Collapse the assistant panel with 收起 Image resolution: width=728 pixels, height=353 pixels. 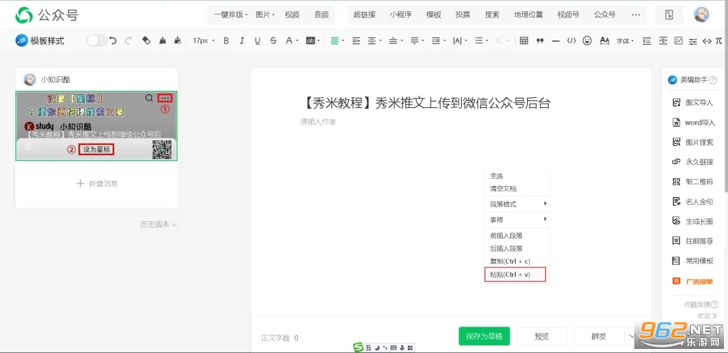pos(706,315)
